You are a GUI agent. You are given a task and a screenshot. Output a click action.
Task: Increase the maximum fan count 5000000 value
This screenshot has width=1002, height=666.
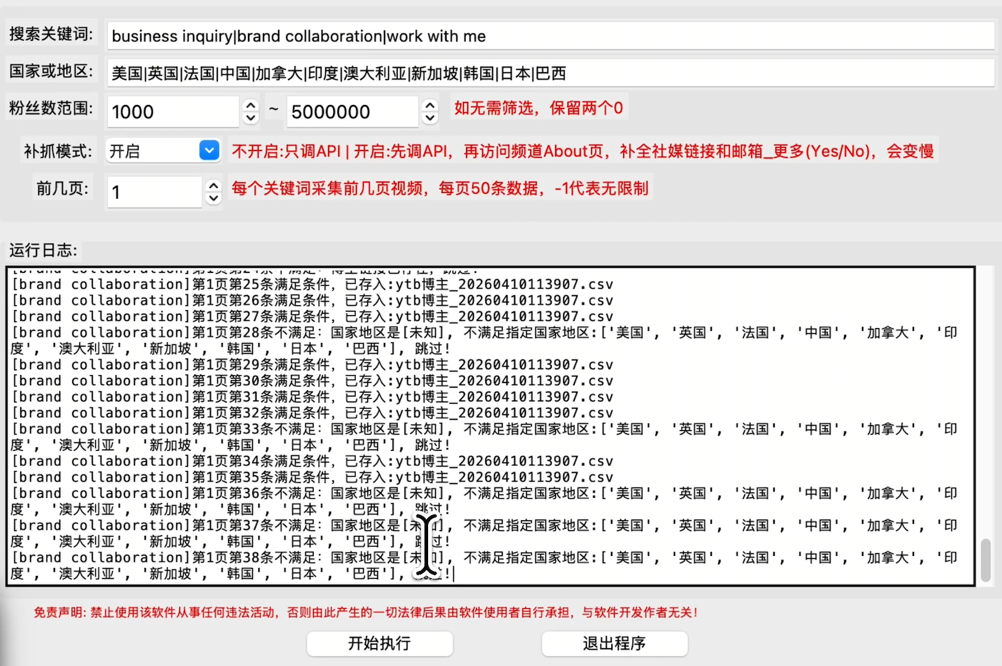pos(428,106)
